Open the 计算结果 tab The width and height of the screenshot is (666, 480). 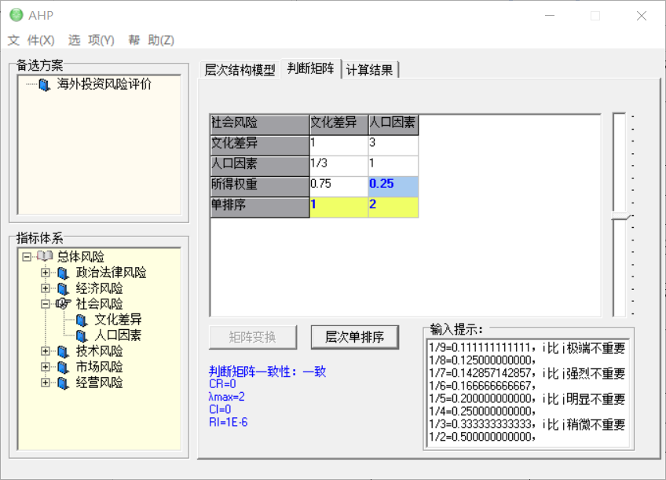[370, 69]
